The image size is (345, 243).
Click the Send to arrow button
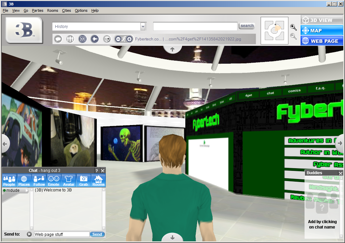click(x=29, y=234)
